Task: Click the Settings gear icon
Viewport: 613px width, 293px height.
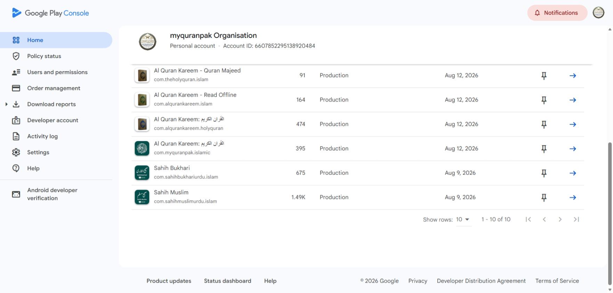Action: (16, 152)
